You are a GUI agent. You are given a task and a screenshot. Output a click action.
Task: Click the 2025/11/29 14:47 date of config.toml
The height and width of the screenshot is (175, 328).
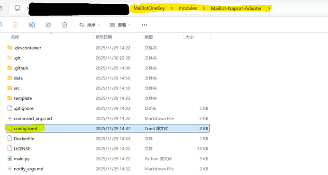coord(113,129)
